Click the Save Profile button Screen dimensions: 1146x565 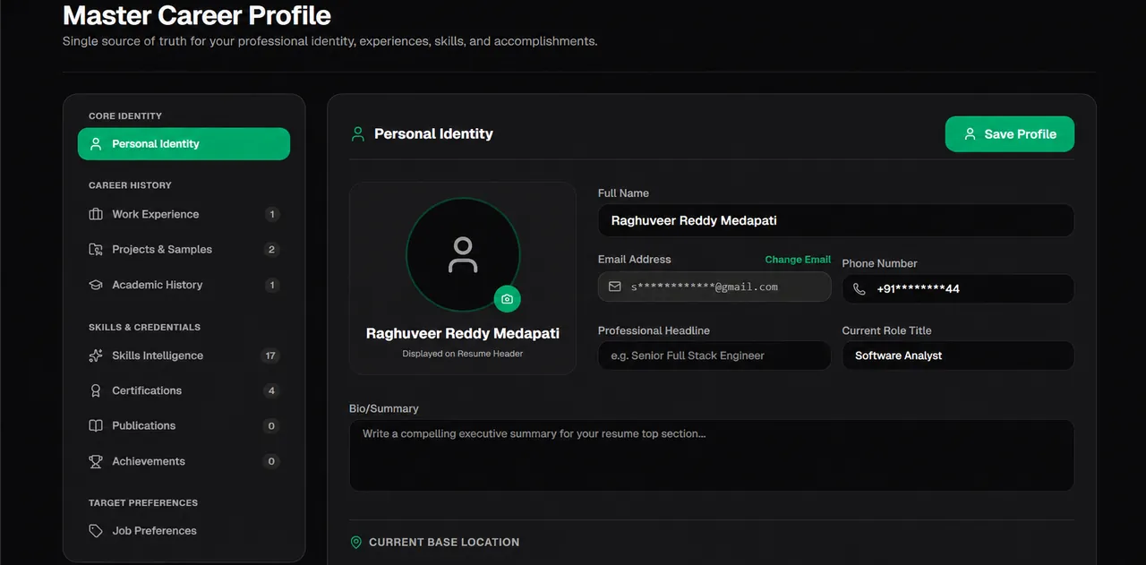1010,134
